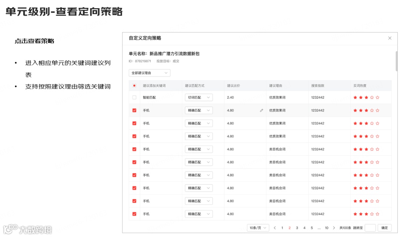
Task: Click the star rating in 智能匹配 row
Action: (x=366, y=97)
